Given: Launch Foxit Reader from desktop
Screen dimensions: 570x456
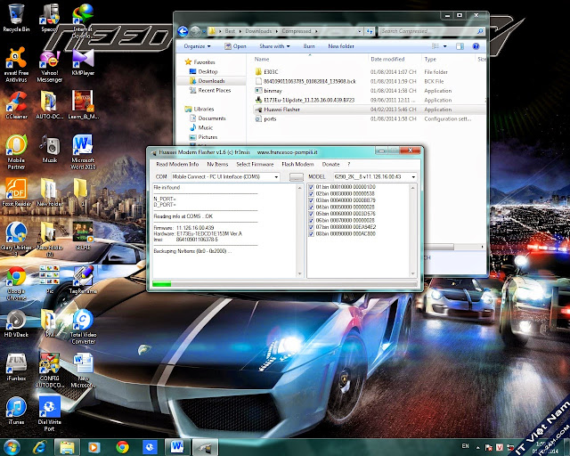Looking at the screenshot, I should tap(16, 192).
